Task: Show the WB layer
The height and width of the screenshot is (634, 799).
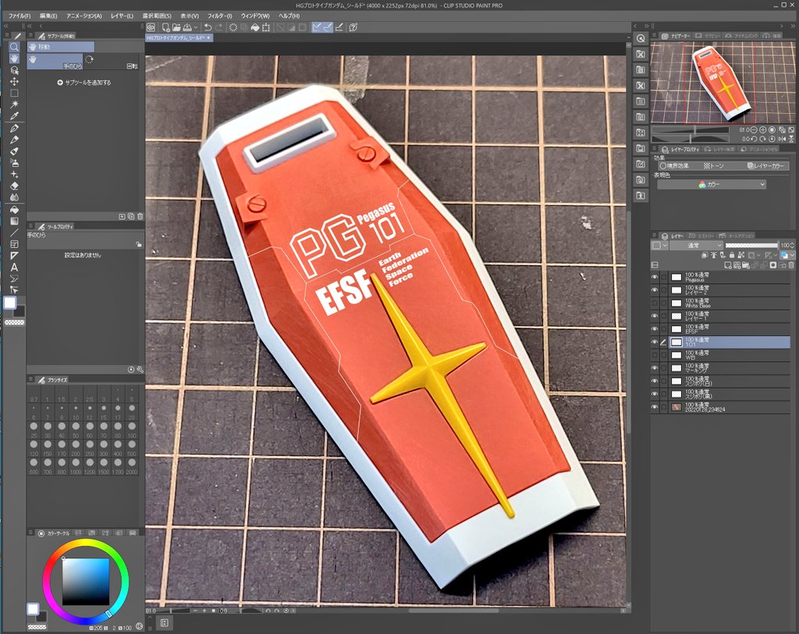Action: pyautogui.click(x=655, y=355)
